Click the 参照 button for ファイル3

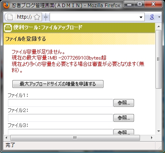click(124, 132)
